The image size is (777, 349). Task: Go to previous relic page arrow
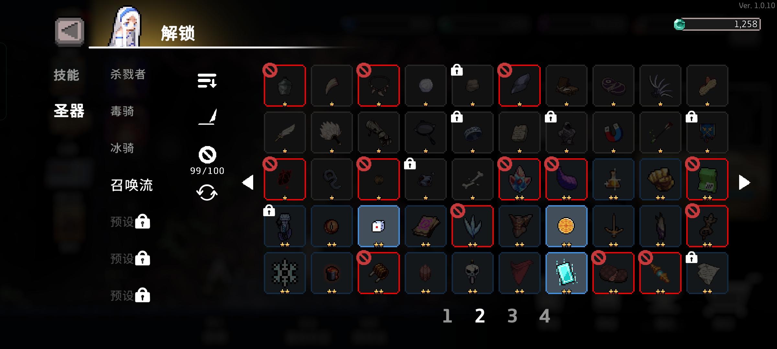point(248,183)
